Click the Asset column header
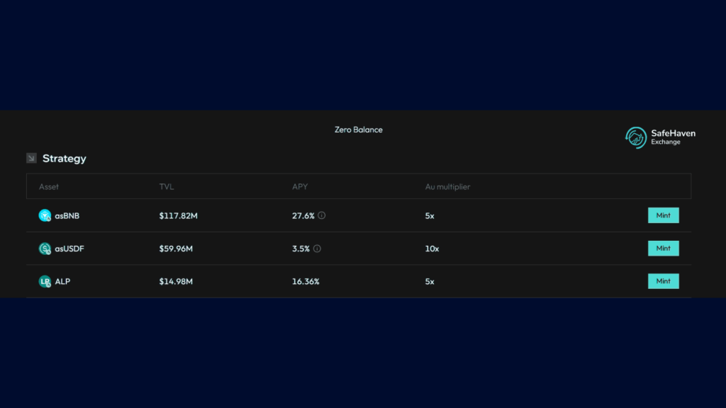The image size is (726, 408). pyautogui.click(x=49, y=187)
